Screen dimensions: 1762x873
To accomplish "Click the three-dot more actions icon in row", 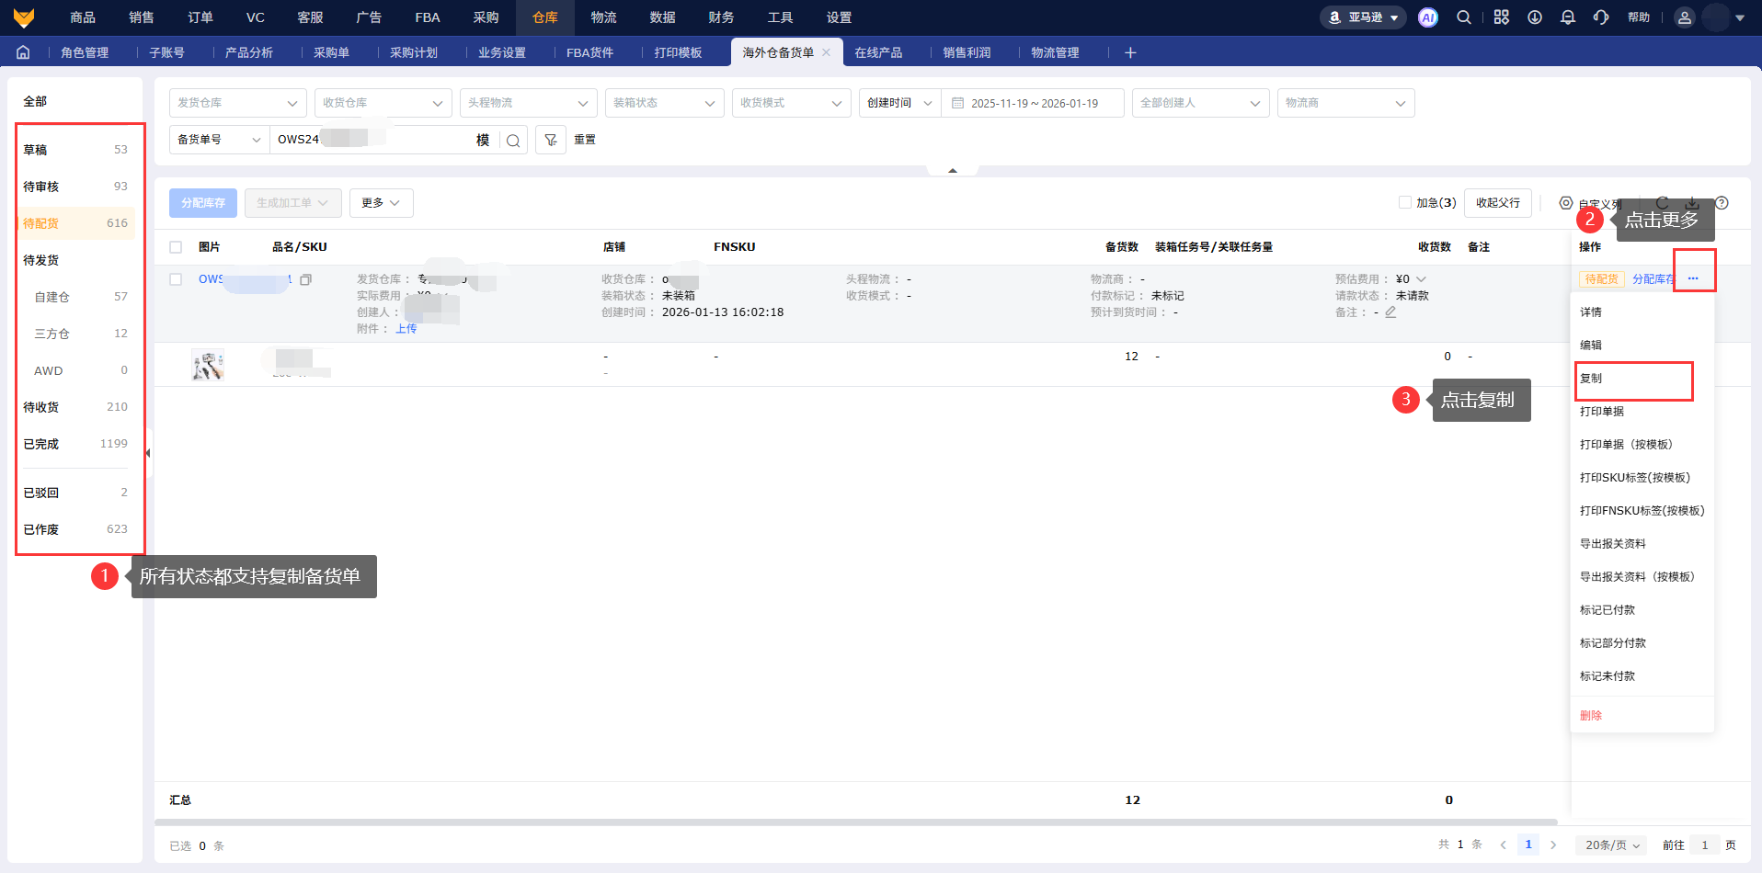I will [1693, 278].
